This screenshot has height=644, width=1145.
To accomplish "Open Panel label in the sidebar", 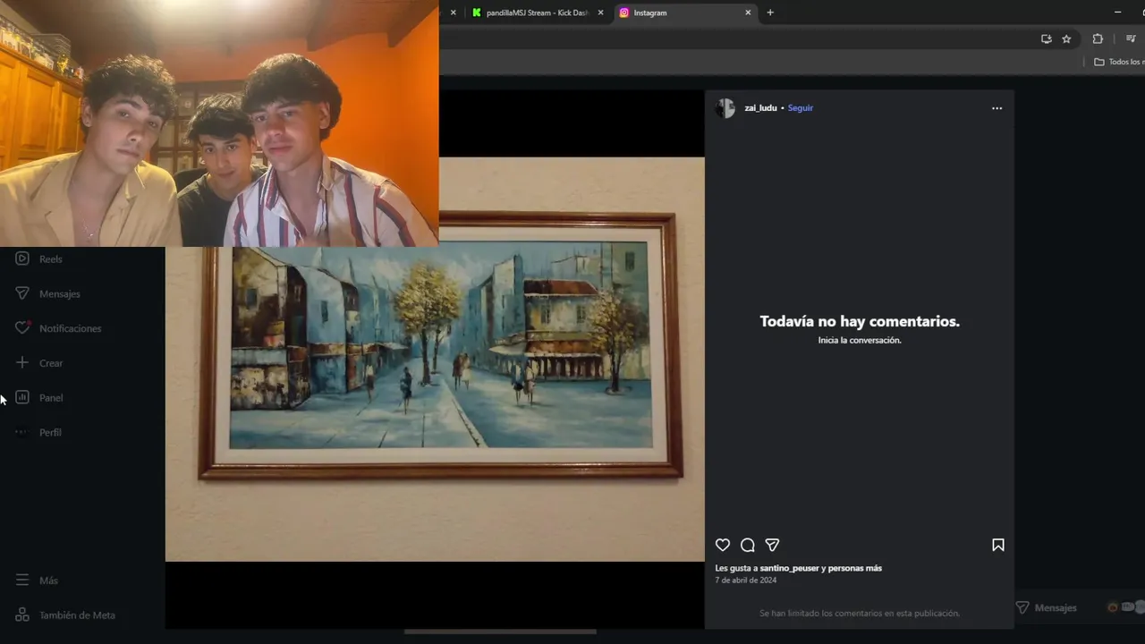I will point(51,398).
